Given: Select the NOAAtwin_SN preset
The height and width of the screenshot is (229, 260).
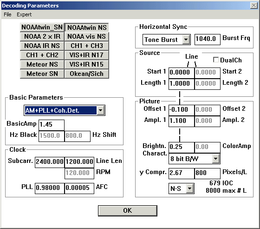Looking at the screenshot, I should click(x=42, y=27).
